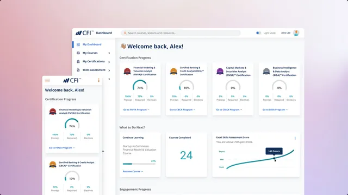Image resolution: width=348 pixels, height=195 pixels.
Task: Click the Alex Lee user name
Action: 285,33
